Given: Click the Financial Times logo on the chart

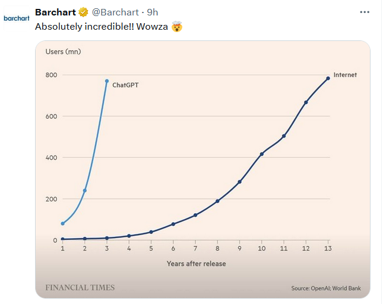Looking at the screenshot, I should [x=80, y=287].
